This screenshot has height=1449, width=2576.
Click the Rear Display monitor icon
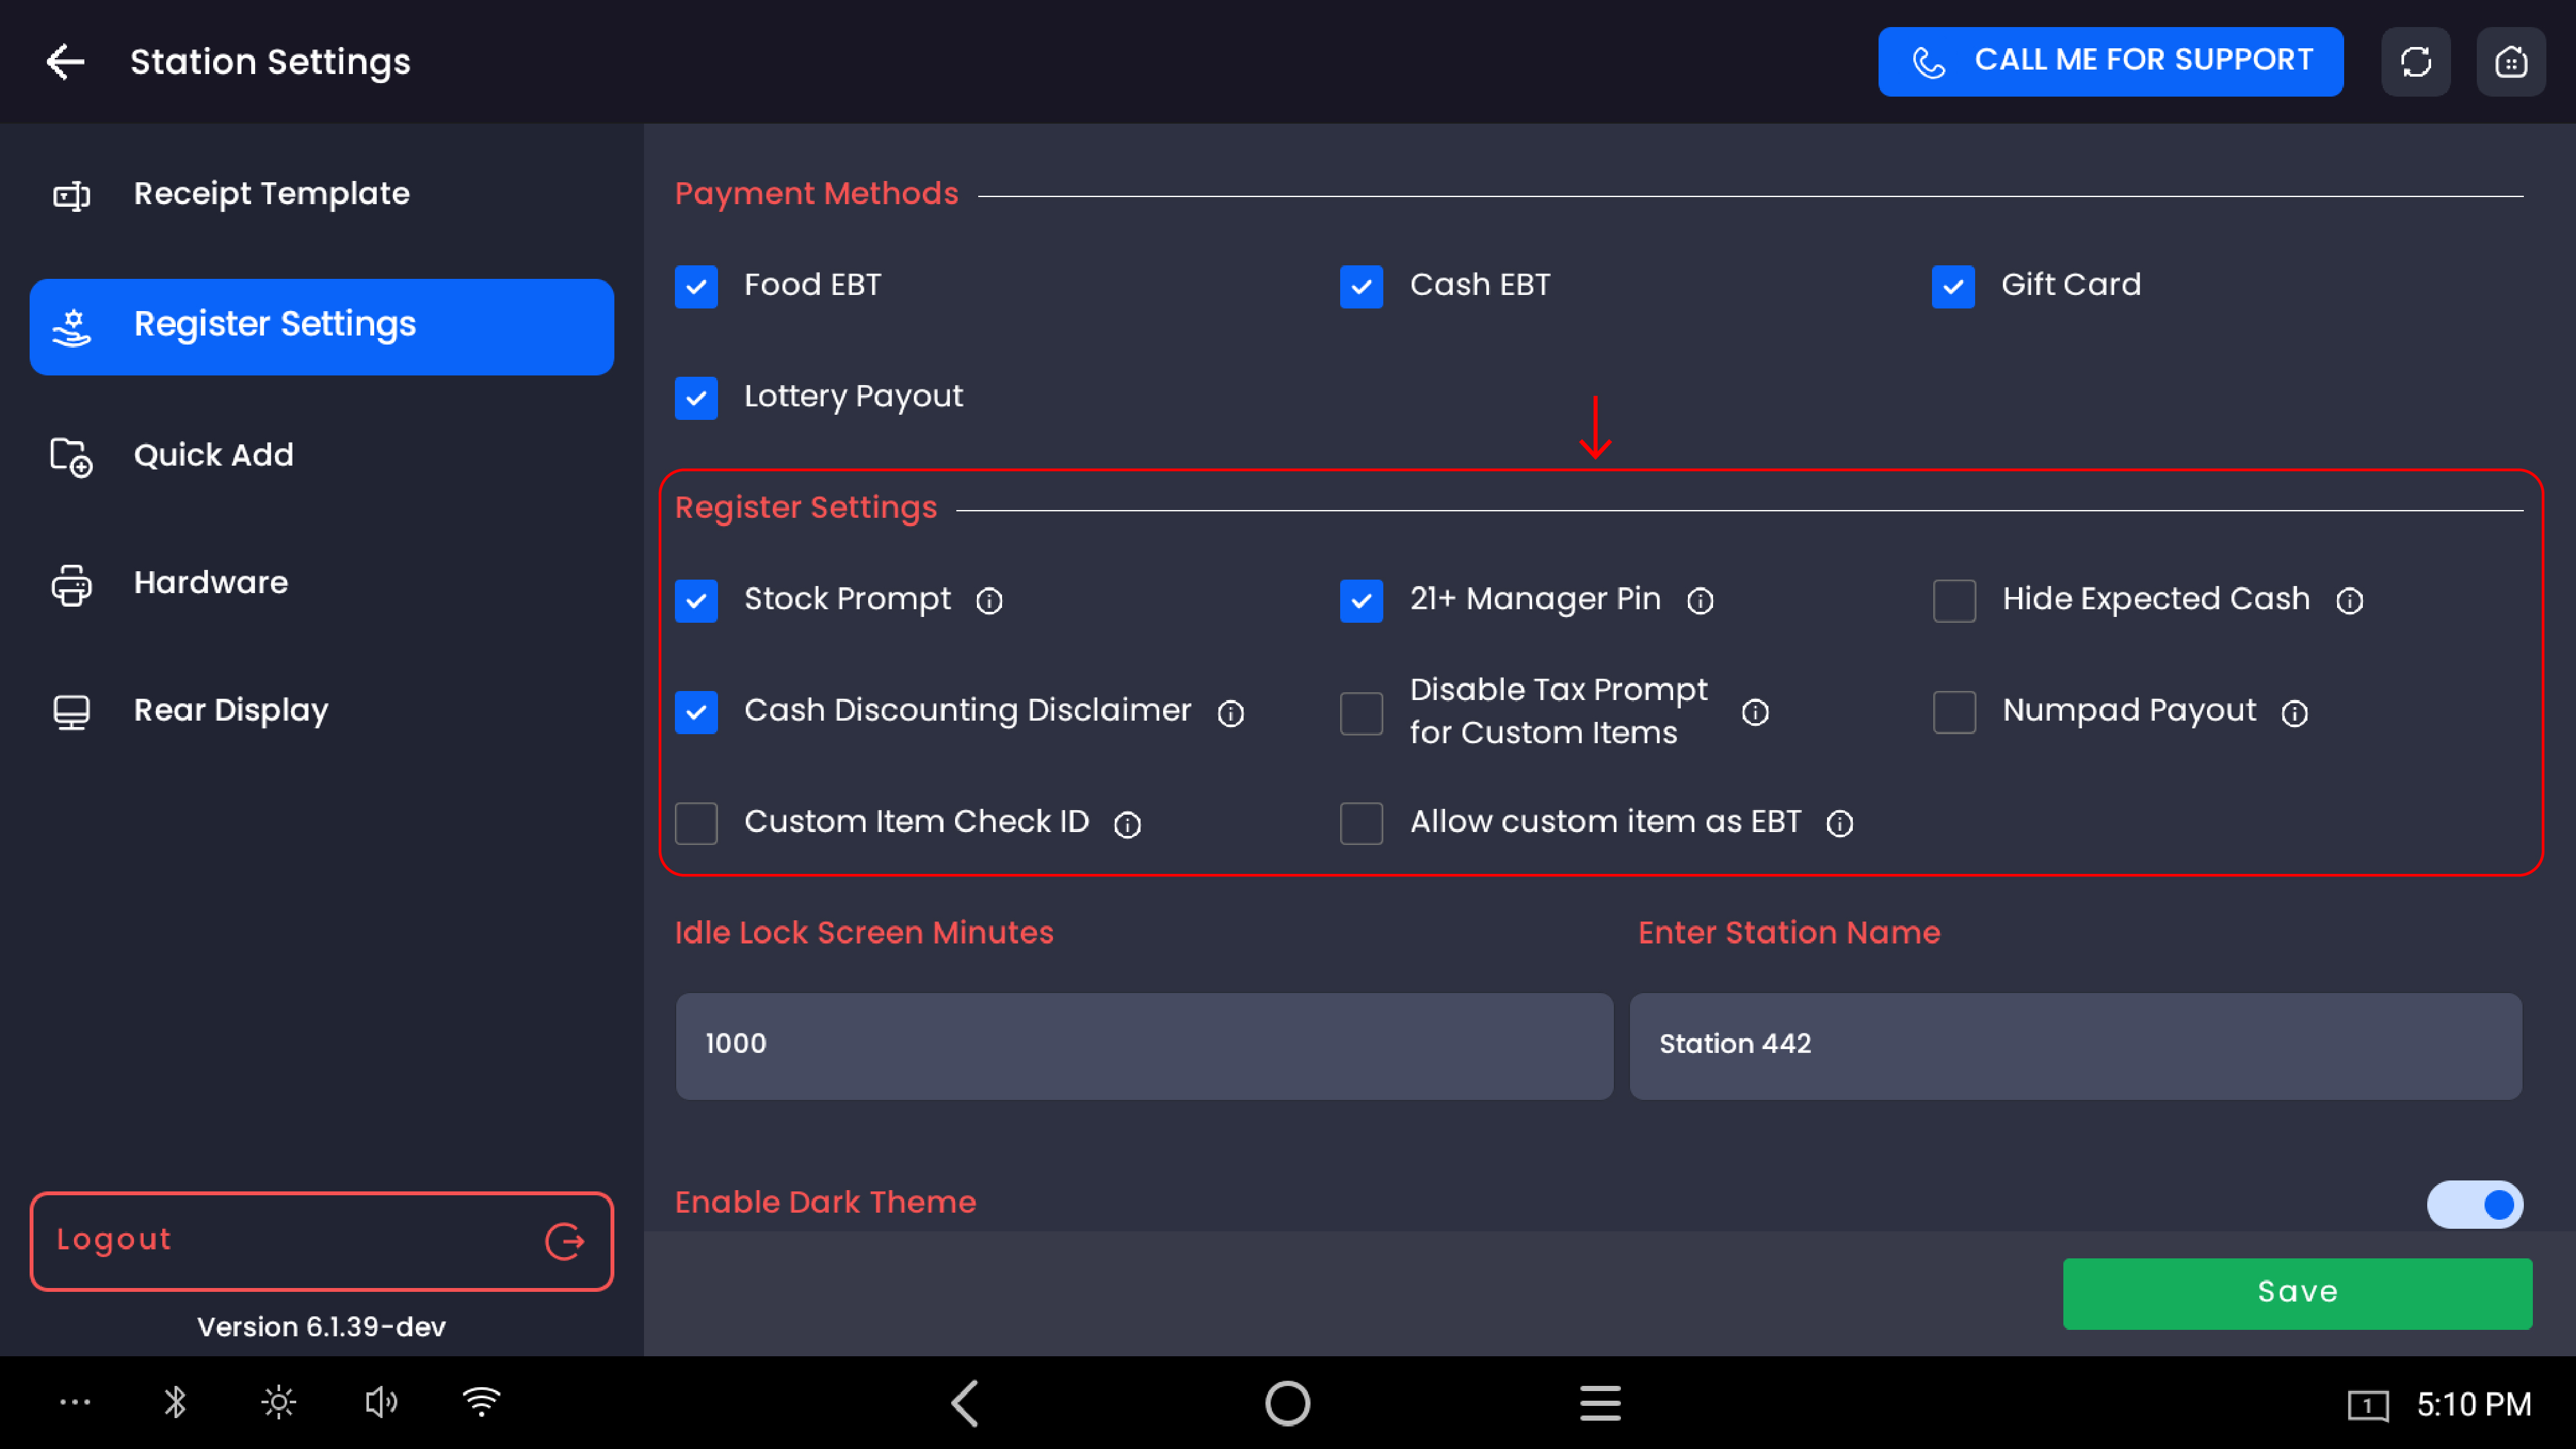(71, 712)
